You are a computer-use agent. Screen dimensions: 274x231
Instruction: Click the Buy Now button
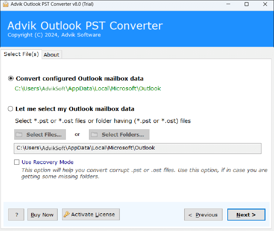43,215
